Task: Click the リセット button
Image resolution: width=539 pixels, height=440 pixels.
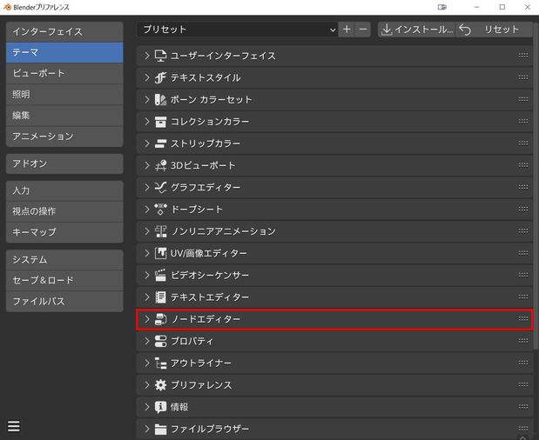Action: [494, 30]
